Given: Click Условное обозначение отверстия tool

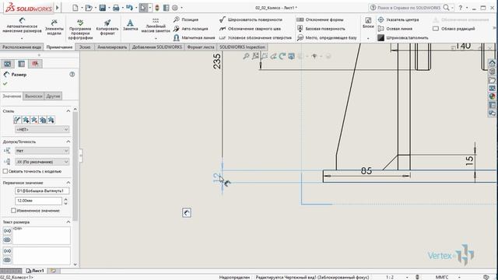Looking at the screenshot, I should coord(255,37).
